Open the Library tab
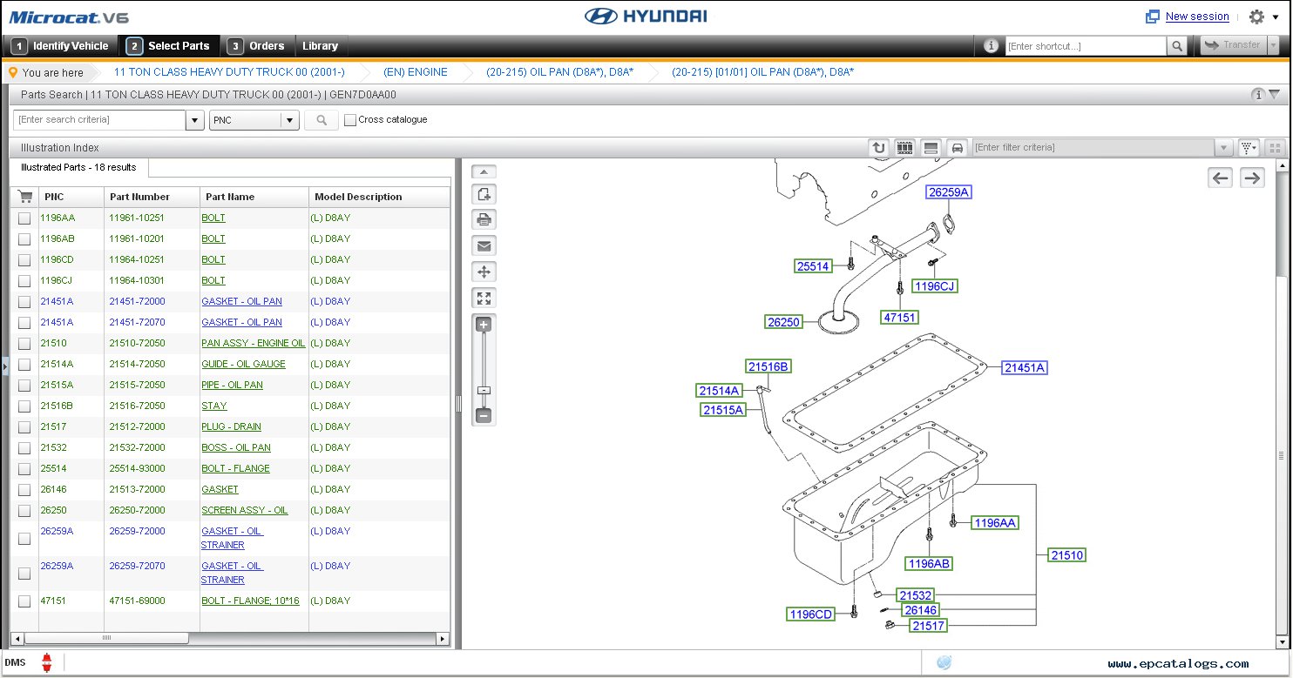This screenshot has width=1293, height=678. [x=320, y=46]
